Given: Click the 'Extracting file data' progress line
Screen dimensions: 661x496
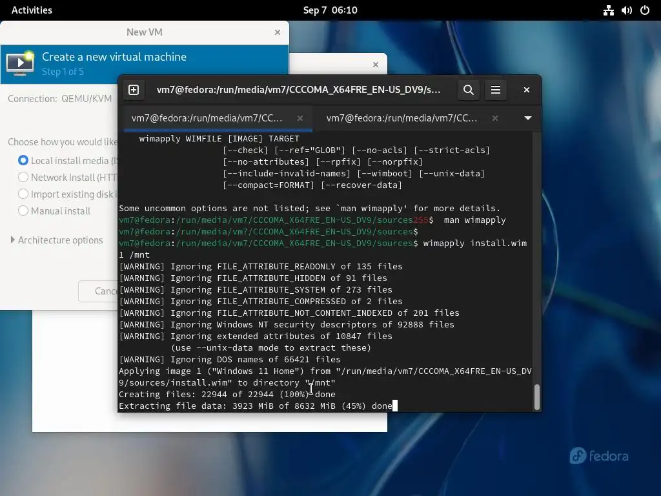Looking at the screenshot, I should pyautogui.click(x=256, y=406).
